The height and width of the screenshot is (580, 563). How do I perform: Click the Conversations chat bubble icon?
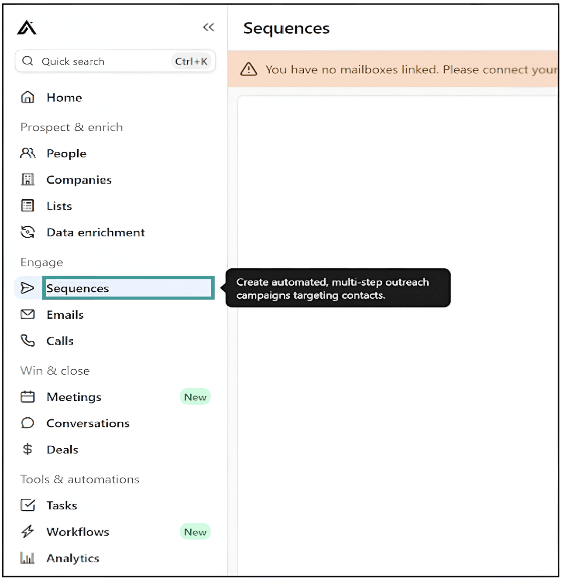point(27,423)
